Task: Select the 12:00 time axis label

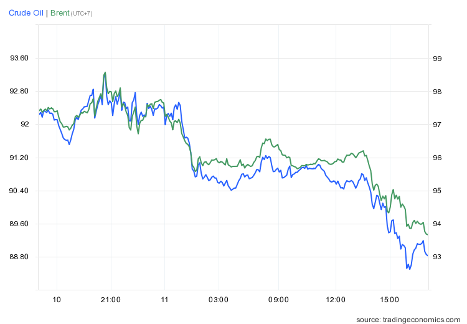Action: [x=336, y=300]
